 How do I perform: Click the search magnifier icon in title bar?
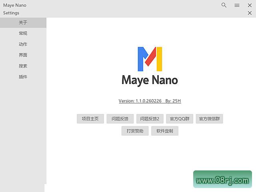[224, 5]
